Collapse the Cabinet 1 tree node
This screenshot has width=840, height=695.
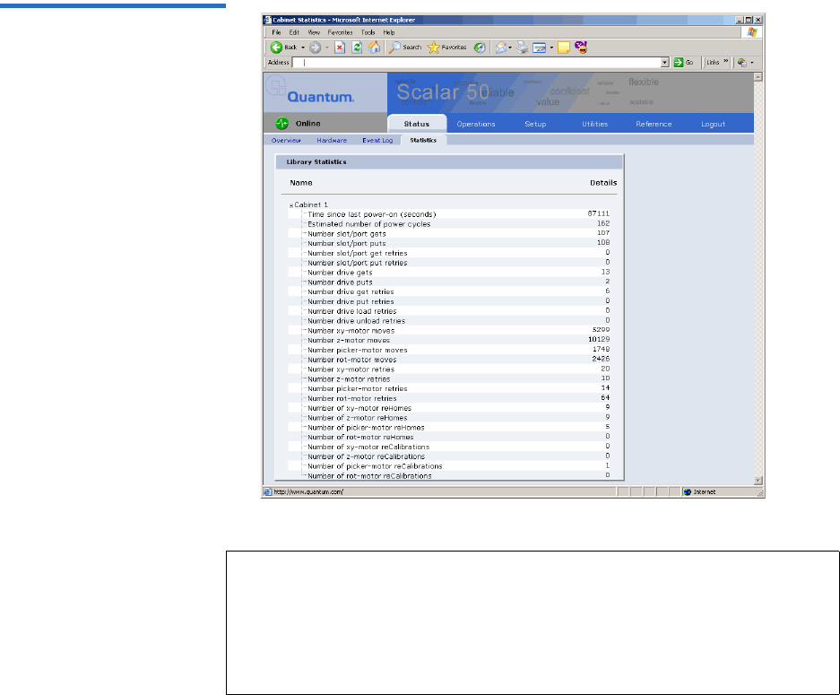[291, 205]
